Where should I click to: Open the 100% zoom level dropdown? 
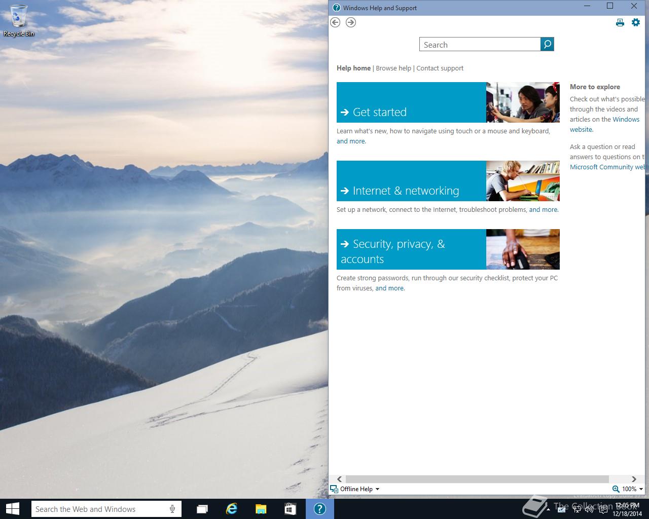pyautogui.click(x=632, y=489)
